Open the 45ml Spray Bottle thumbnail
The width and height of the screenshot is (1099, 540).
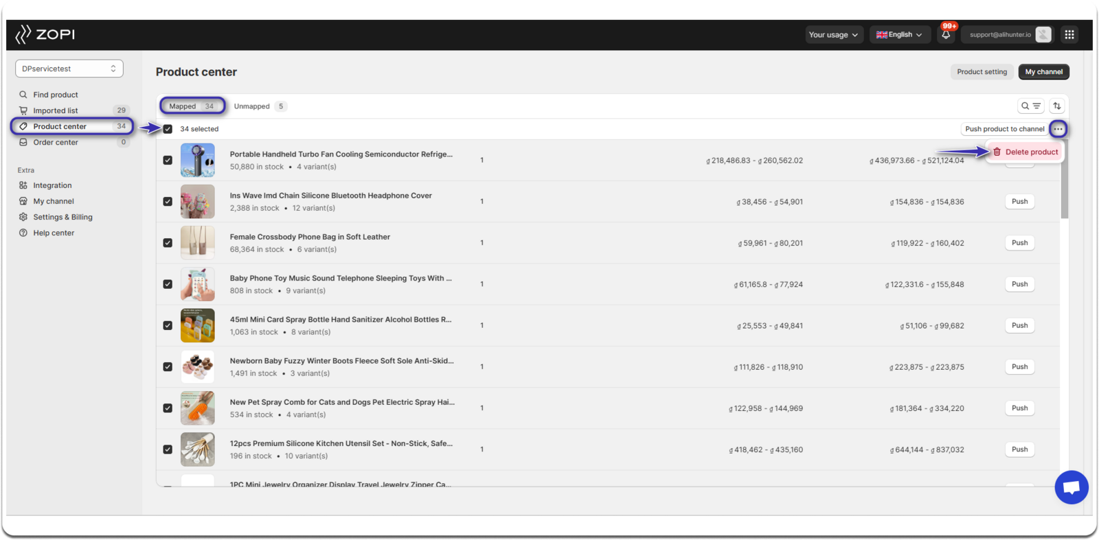click(198, 325)
